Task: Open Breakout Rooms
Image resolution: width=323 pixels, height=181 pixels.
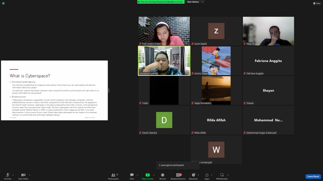Action: click(x=178, y=176)
